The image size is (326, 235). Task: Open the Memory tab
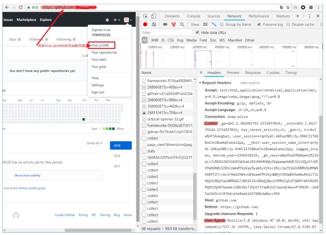(283, 16)
